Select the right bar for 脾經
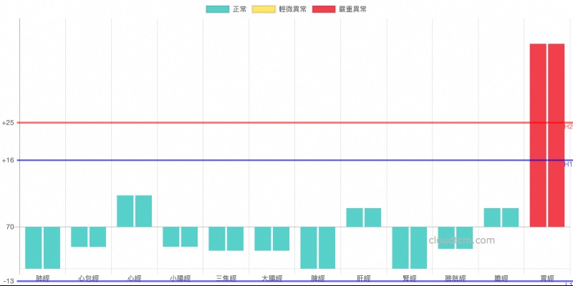Image resolution: width=573 pixels, height=286 pixels. pyautogui.click(x=327, y=247)
